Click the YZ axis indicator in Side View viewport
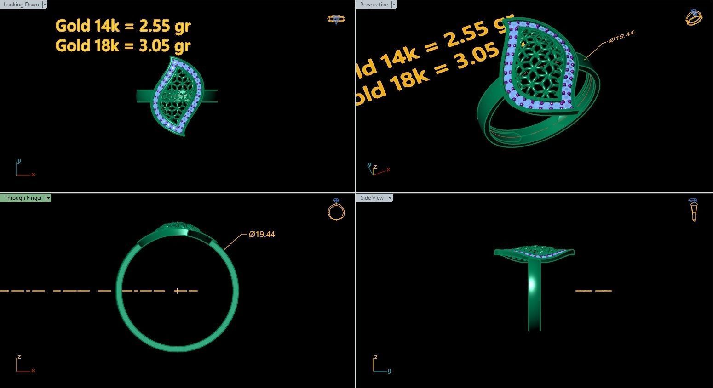The width and height of the screenshot is (713, 388). pos(382,363)
